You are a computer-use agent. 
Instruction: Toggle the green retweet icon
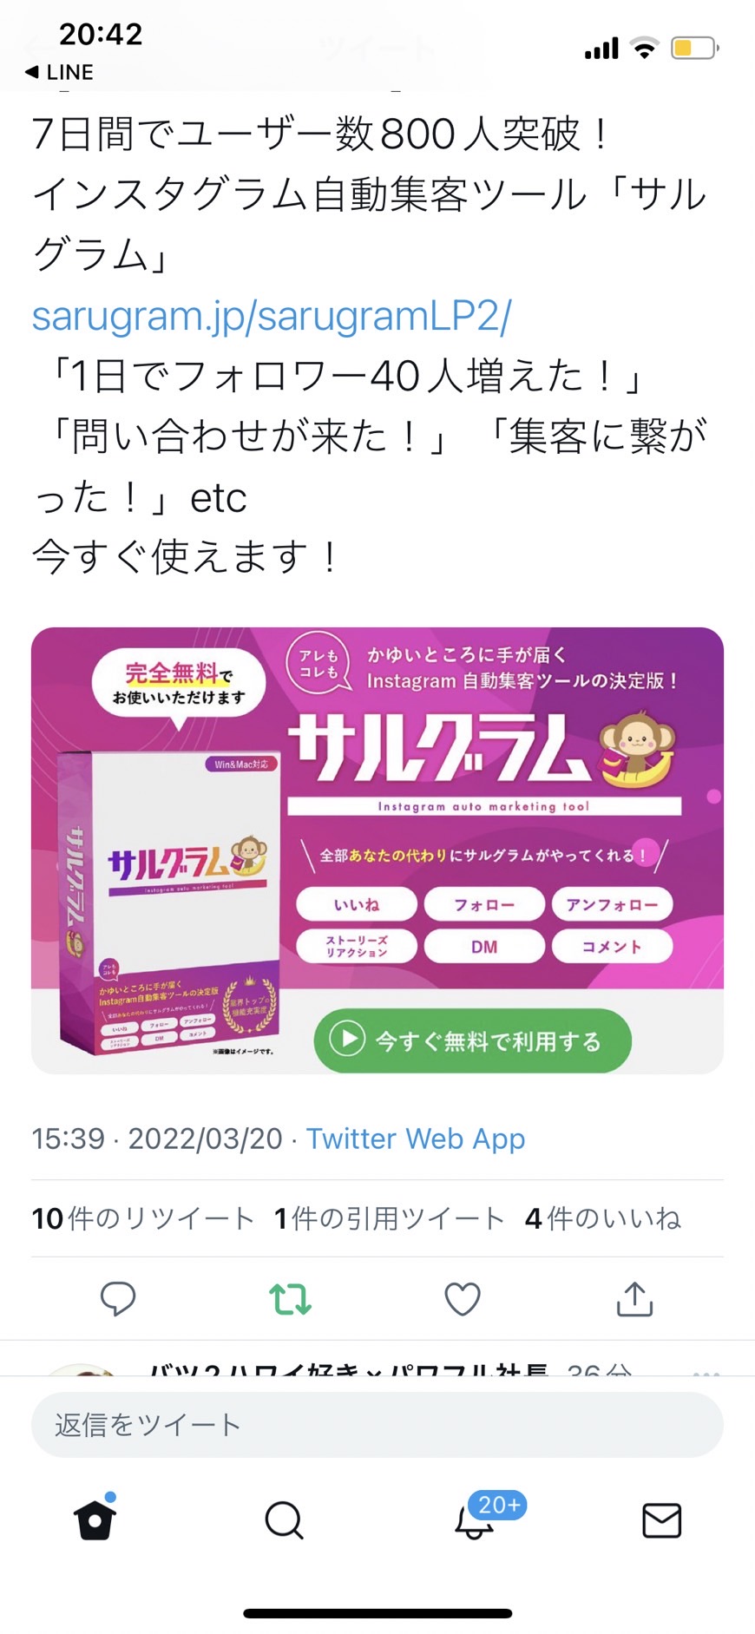point(290,1299)
